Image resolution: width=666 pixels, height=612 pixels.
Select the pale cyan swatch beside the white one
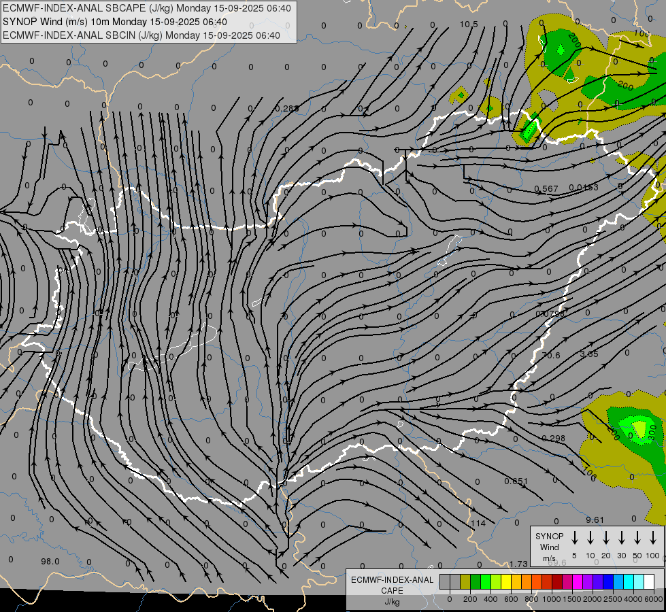coord(639,582)
